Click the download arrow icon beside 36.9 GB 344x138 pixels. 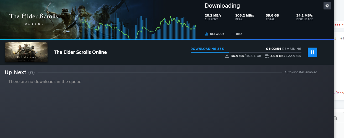pos(227,56)
